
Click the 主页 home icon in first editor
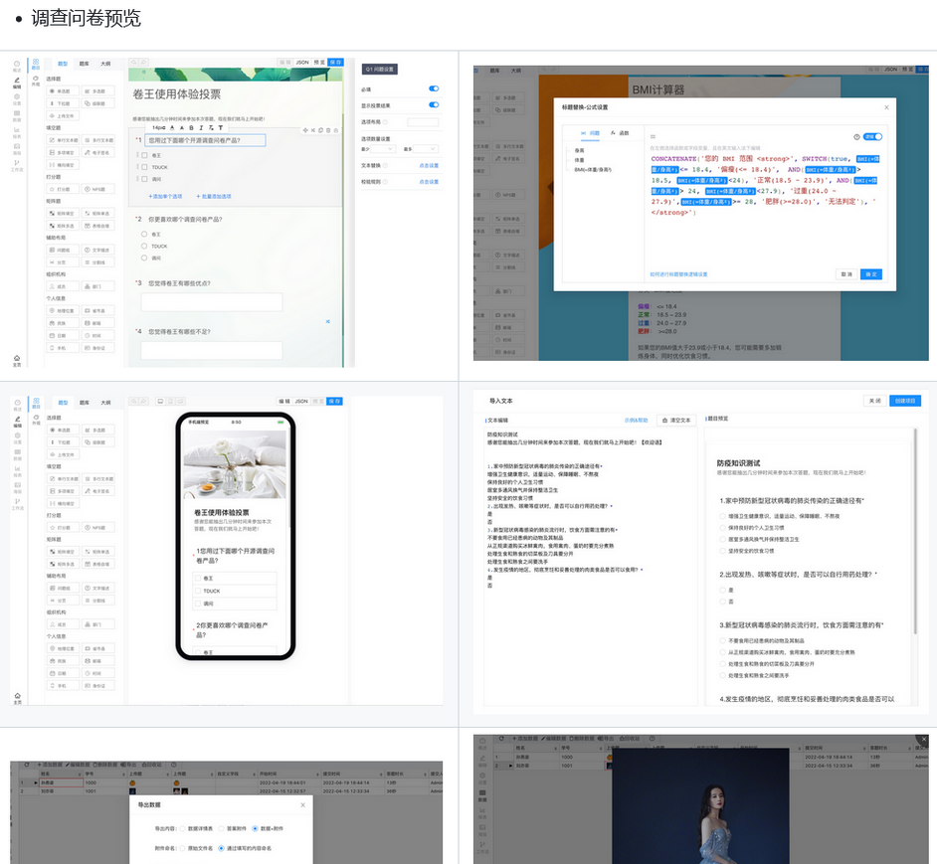click(x=16, y=357)
